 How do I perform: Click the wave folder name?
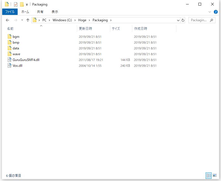[16, 54]
